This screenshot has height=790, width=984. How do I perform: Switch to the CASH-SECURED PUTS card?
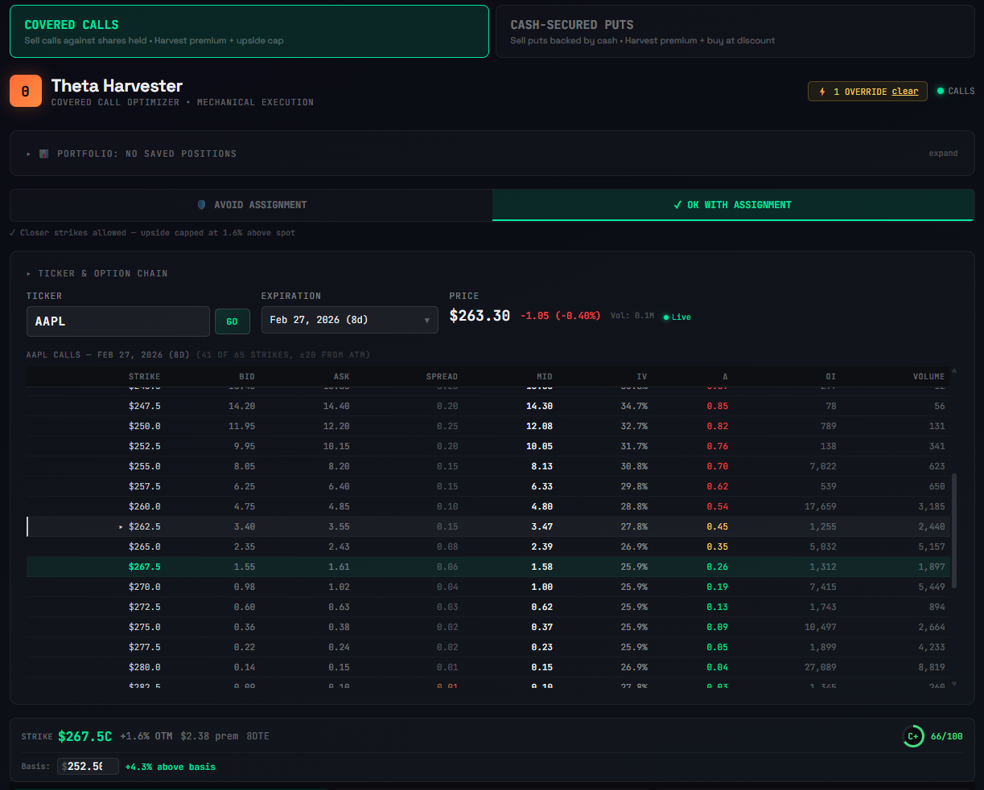pos(733,31)
